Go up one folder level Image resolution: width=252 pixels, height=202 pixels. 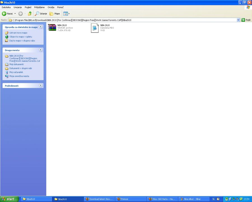30,14
